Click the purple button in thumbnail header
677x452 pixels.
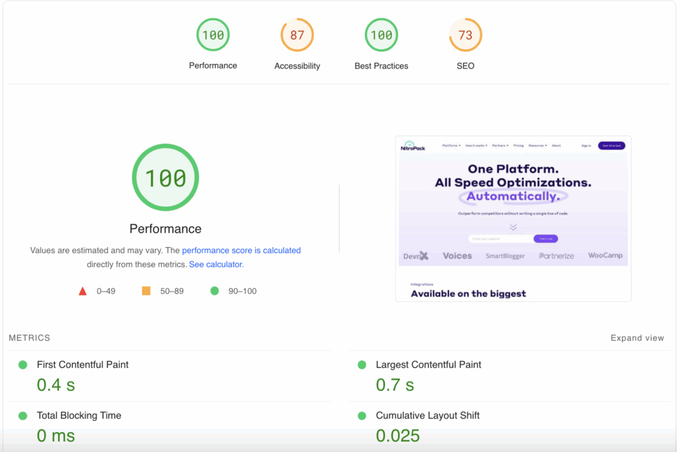point(612,145)
